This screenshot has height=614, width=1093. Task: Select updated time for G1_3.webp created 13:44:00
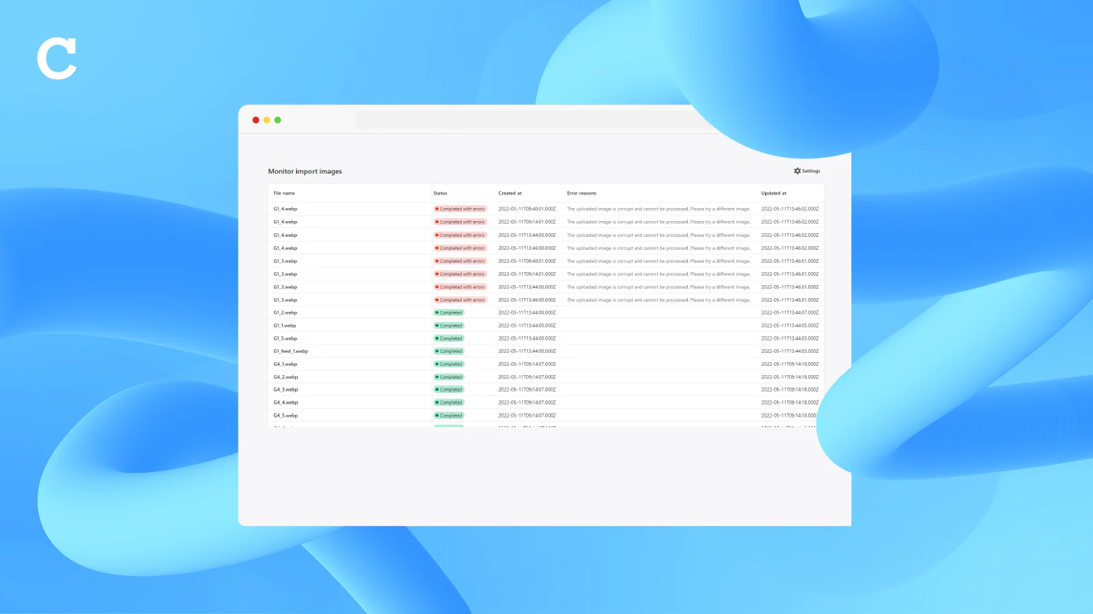[x=790, y=287]
